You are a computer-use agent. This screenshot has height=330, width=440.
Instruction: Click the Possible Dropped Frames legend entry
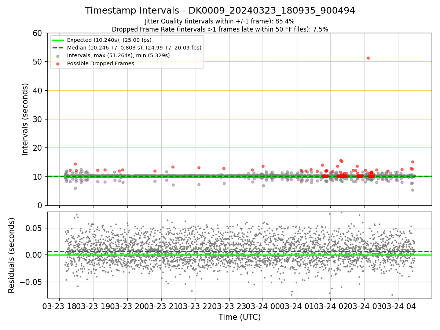pos(100,63)
